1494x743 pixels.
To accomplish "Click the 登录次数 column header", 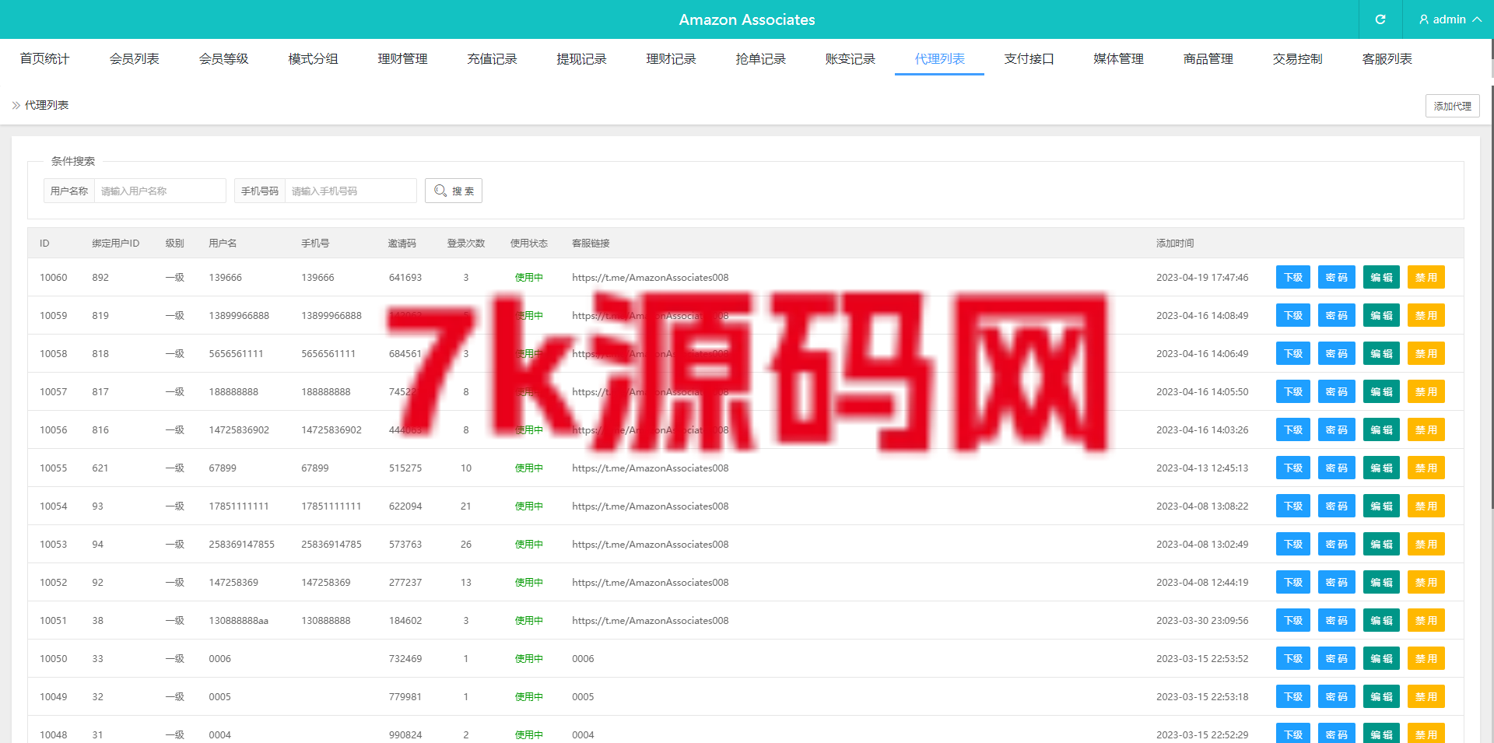I will click(465, 244).
